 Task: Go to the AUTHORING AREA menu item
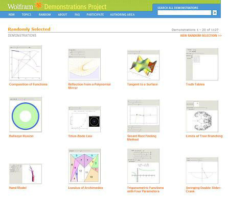pos(122,15)
